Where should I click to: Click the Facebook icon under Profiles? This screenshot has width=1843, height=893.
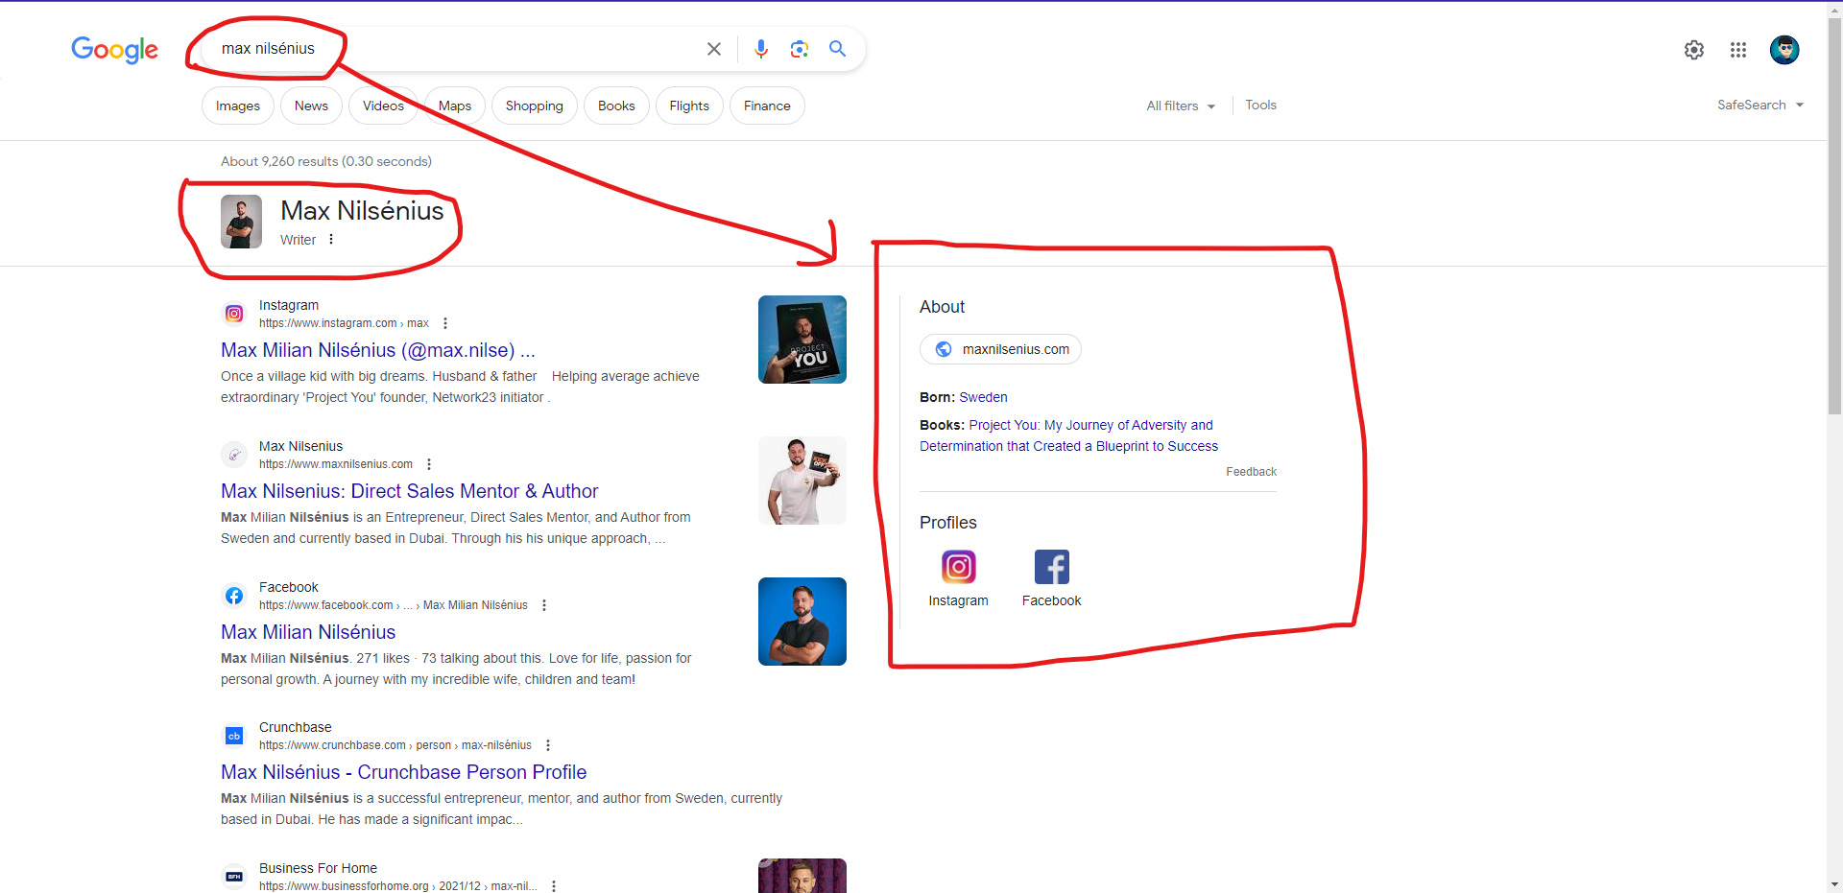point(1051,567)
